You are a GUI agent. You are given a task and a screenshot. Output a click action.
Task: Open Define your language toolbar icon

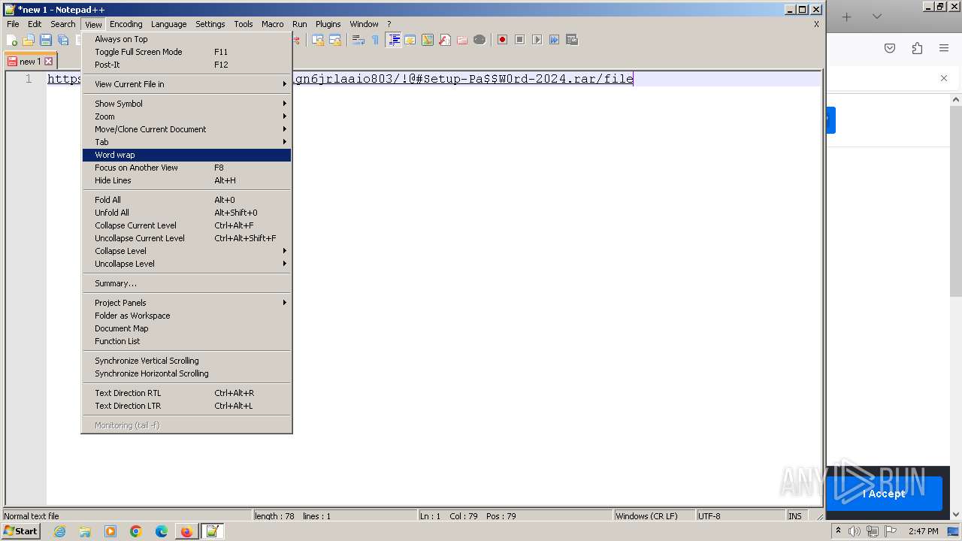coord(410,40)
